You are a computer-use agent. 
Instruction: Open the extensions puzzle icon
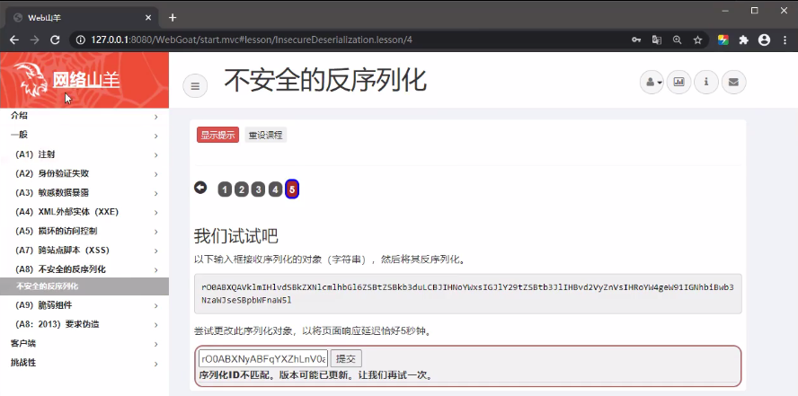[x=744, y=40]
